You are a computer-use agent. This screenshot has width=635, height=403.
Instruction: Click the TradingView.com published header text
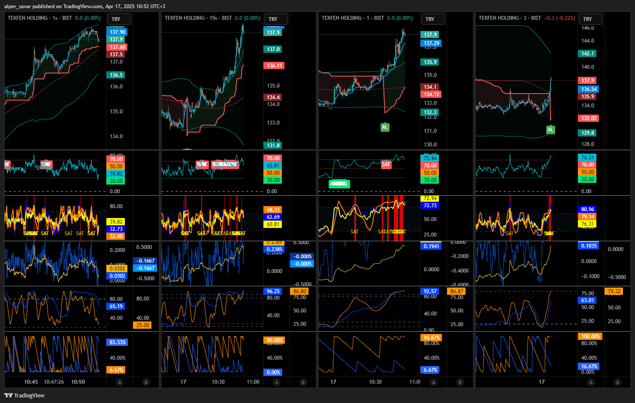(x=85, y=6)
